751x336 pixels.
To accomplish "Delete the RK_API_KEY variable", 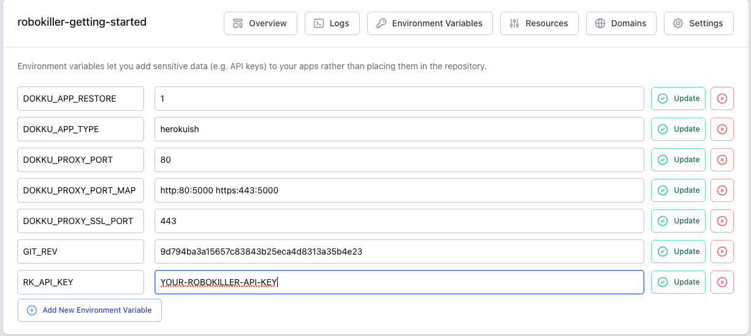I will click(x=722, y=282).
